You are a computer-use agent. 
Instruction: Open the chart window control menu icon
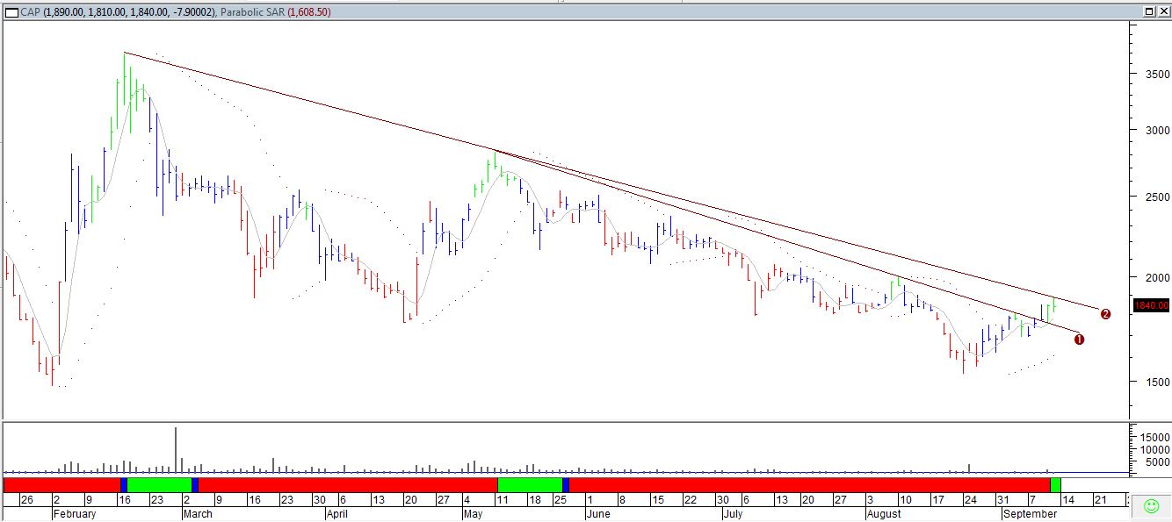click(10, 12)
